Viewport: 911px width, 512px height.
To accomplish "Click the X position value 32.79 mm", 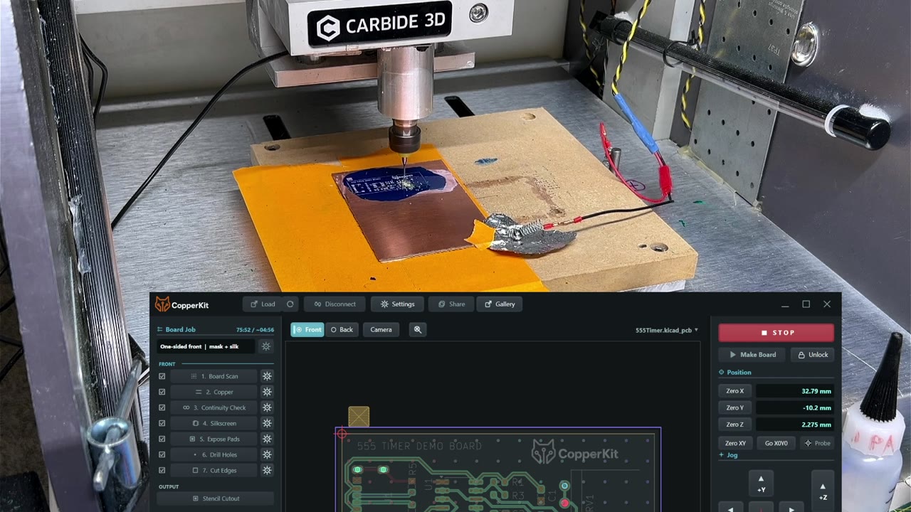I will pos(795,391).
